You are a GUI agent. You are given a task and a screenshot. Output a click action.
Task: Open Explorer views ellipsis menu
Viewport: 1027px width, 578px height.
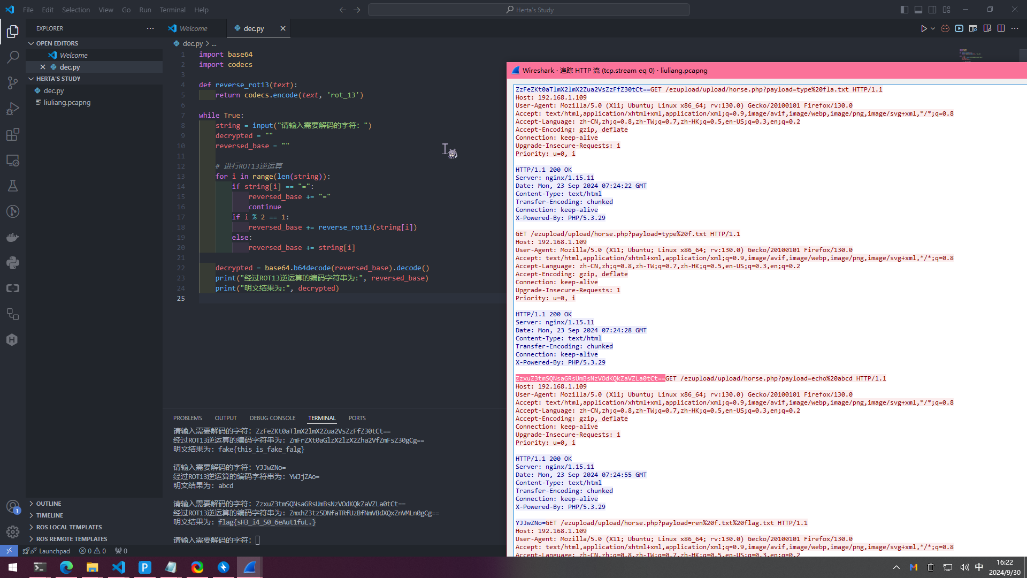[150, 28]
